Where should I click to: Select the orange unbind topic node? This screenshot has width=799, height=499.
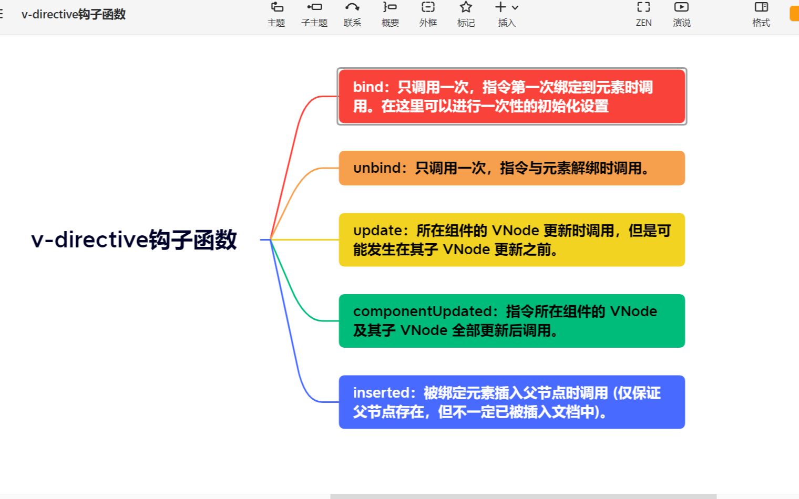pyautogui.click(x=512, y=168)
